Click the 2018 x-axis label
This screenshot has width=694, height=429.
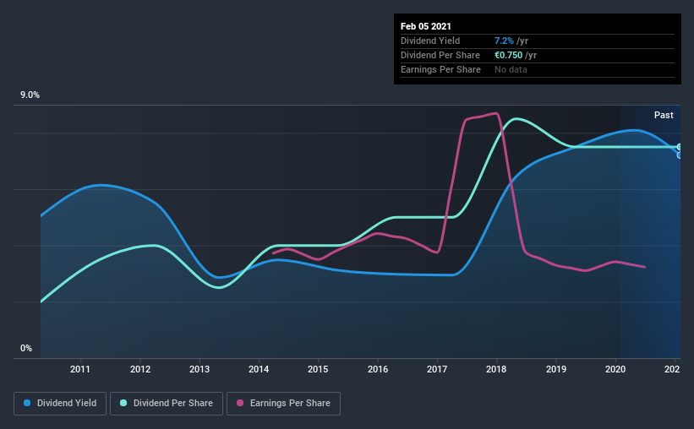tap(496, 369)
